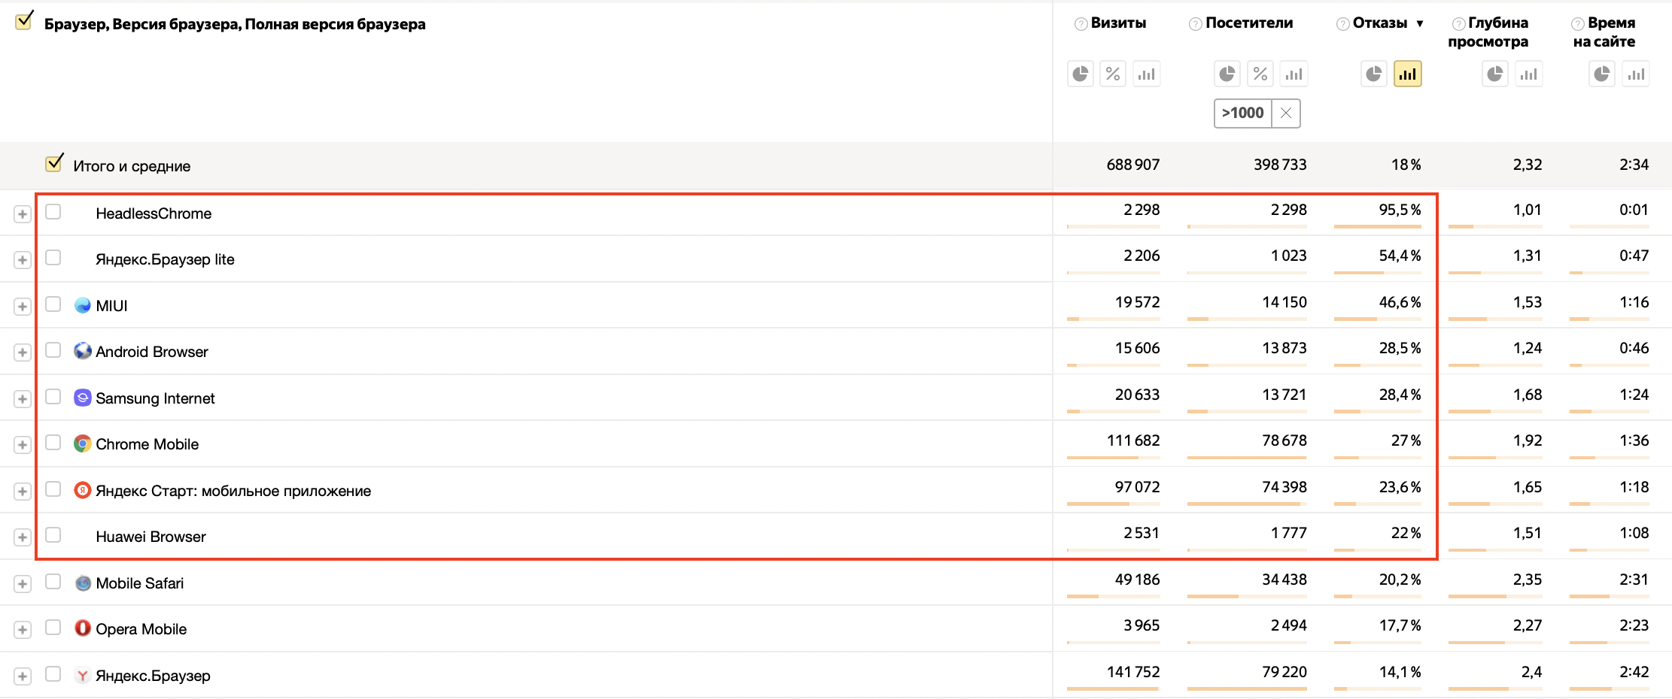Check the Яндекс.Браузер lite row checkbox

[x=53, y=258]
